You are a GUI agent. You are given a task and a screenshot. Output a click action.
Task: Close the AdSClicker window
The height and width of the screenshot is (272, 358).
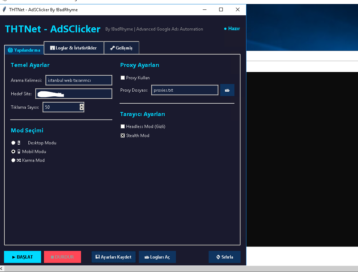tap(238, 9)
